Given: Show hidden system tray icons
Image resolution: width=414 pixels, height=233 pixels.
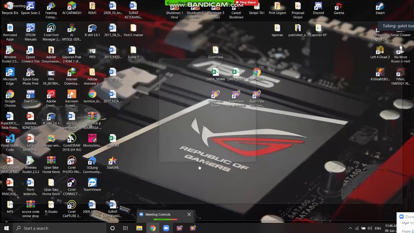Looking at the screenshot, I should pyautogui.click(x=350, y=228).
